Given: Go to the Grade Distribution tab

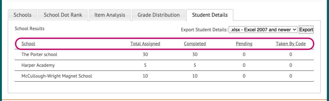Looking at the screenshot, I should (x=159, y=15).
